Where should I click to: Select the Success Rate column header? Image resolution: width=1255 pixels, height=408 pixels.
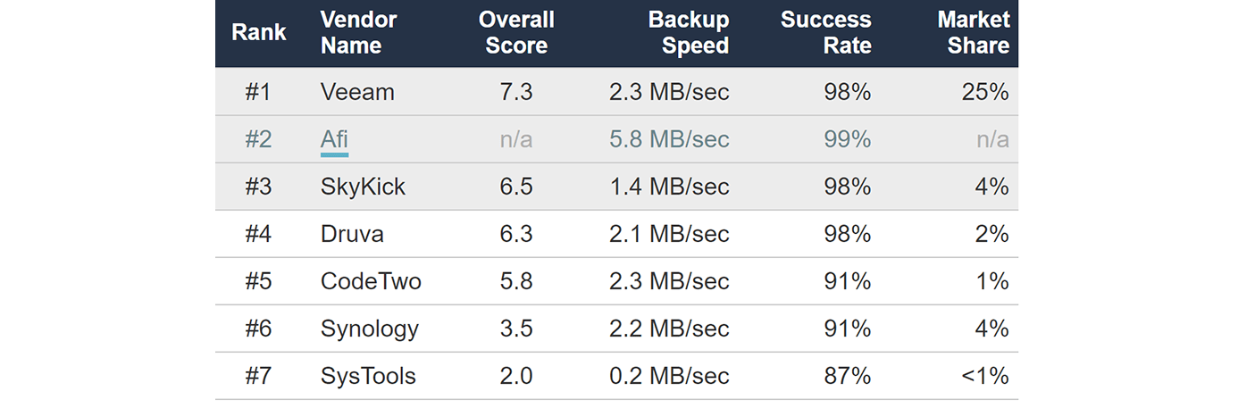825,33
